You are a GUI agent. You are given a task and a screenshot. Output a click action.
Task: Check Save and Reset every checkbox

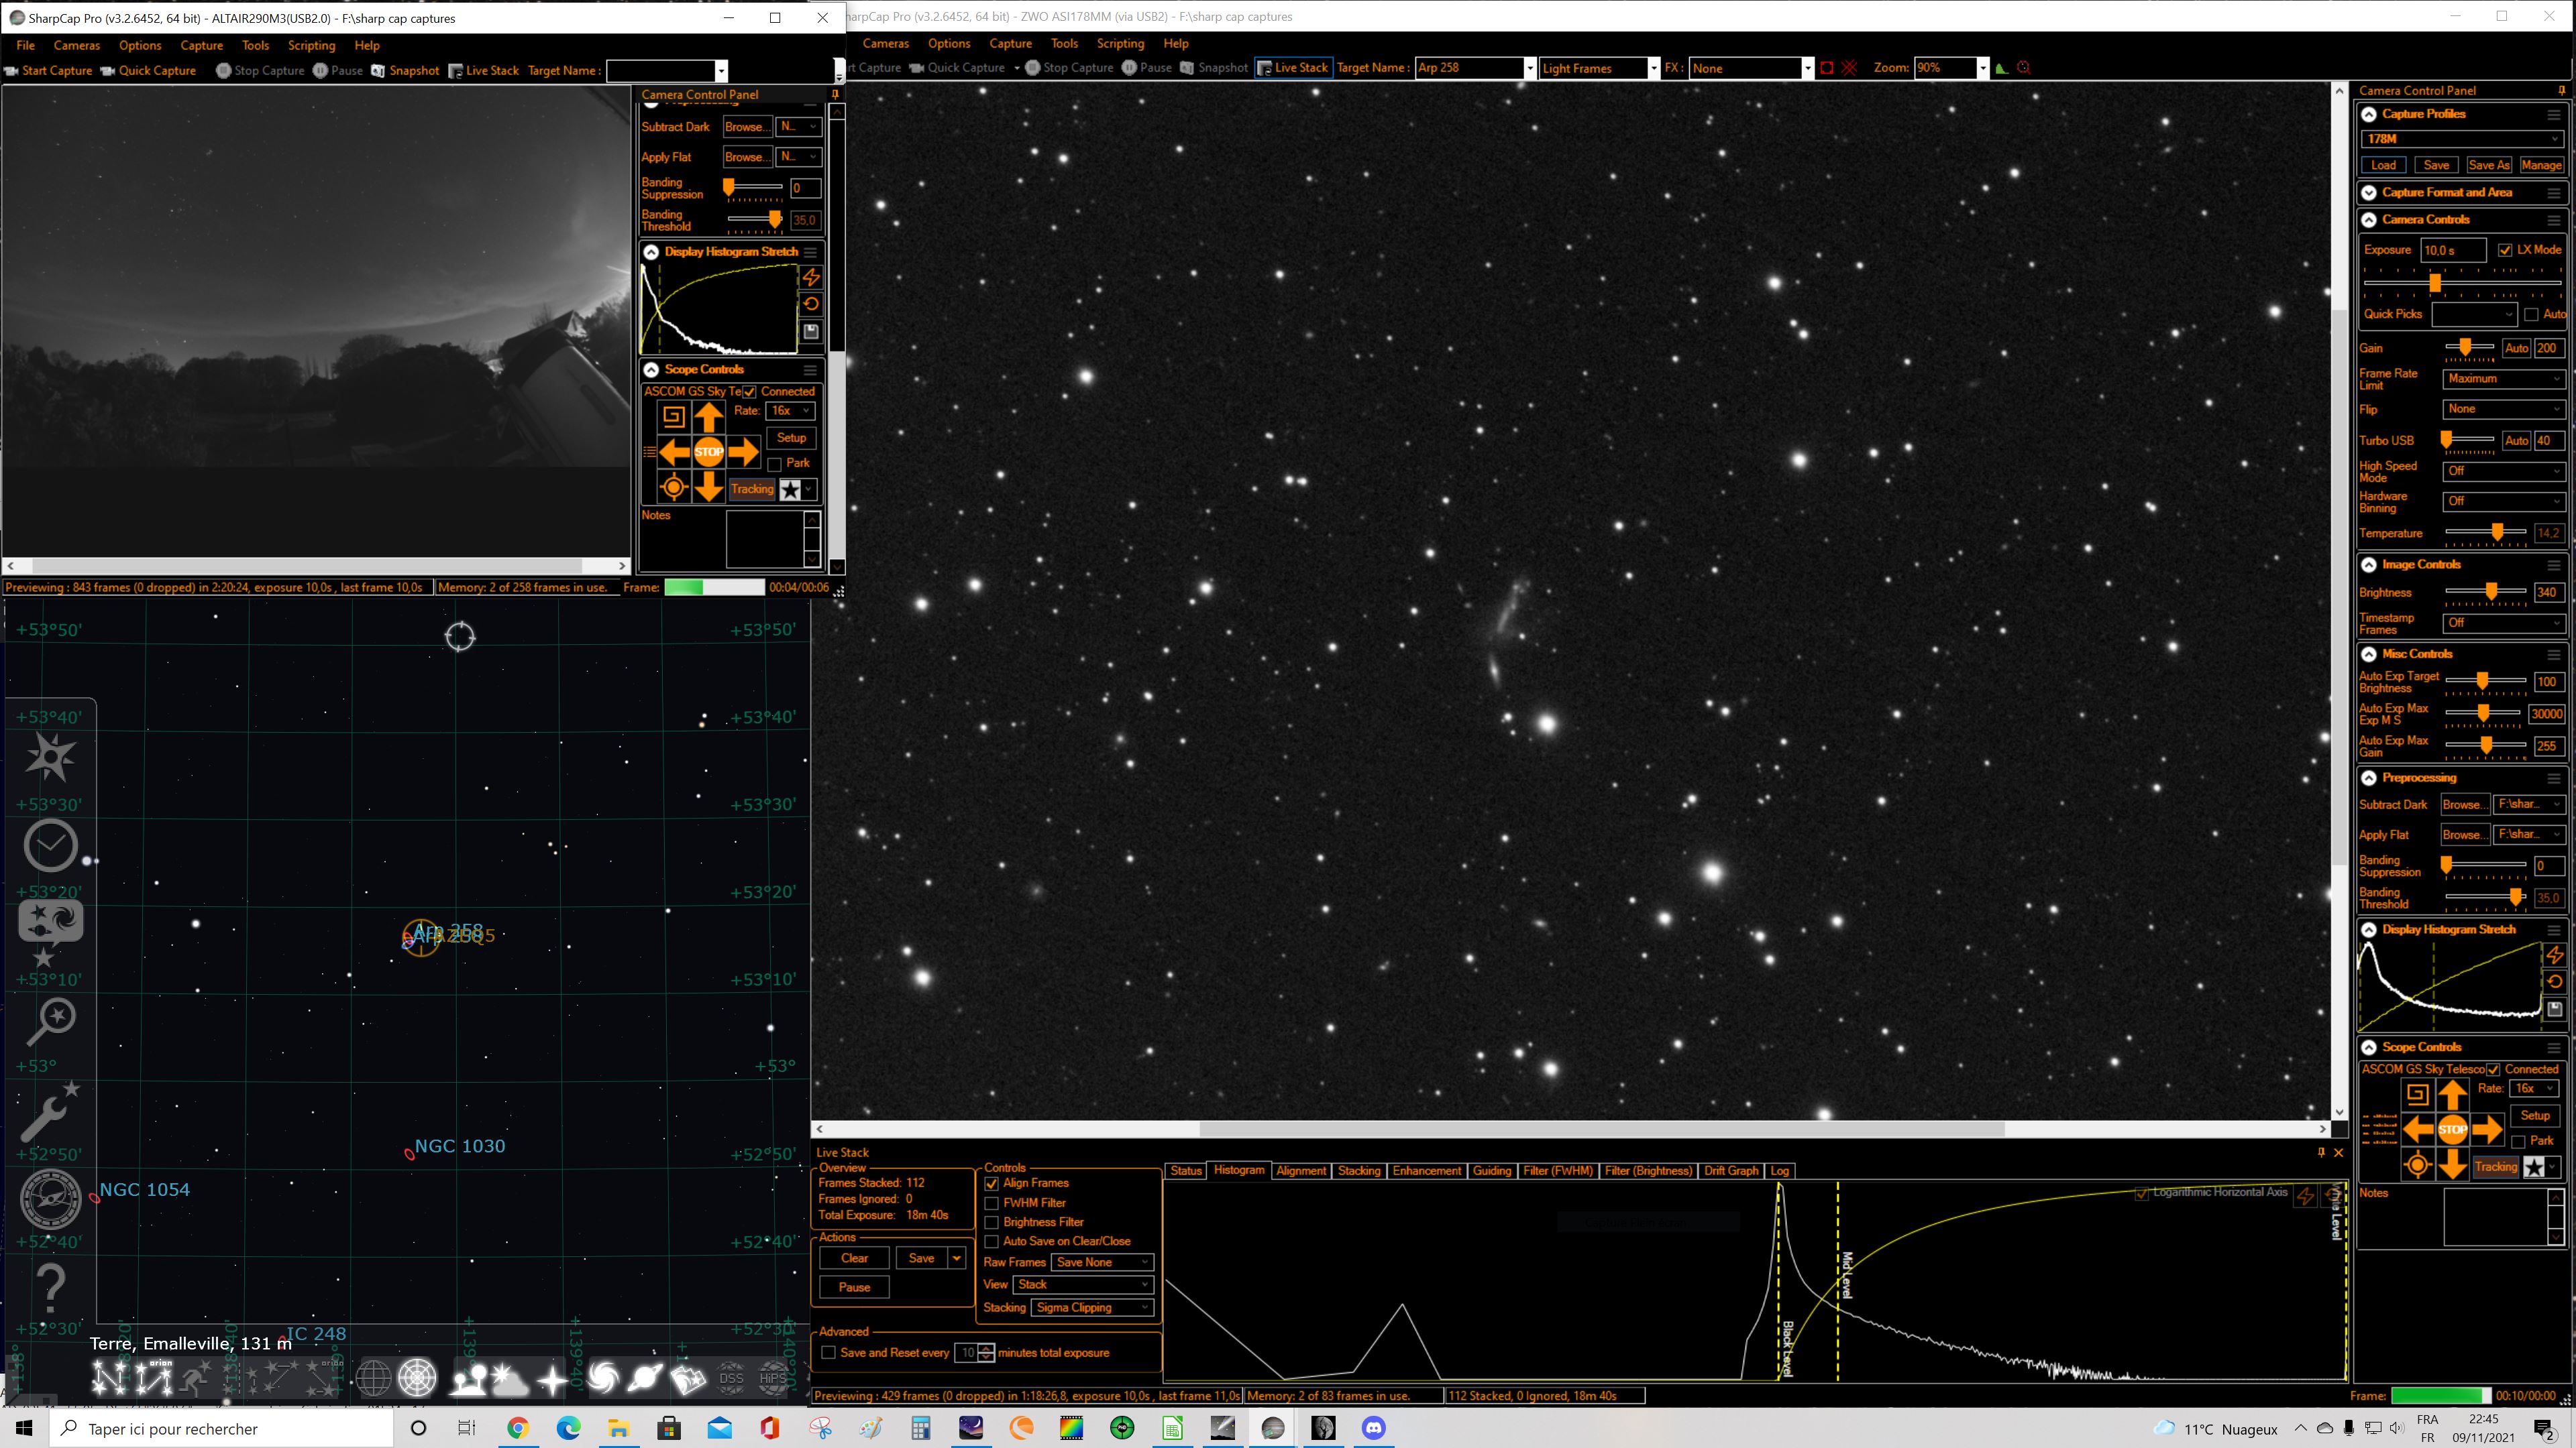point(828,1353)
